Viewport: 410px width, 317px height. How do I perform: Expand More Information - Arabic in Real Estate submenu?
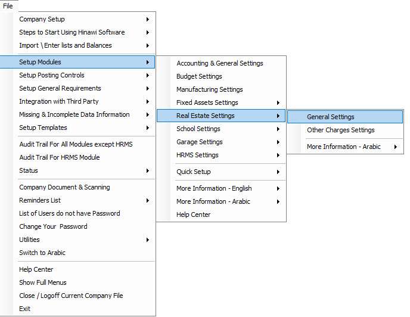[x=345, y=147]
